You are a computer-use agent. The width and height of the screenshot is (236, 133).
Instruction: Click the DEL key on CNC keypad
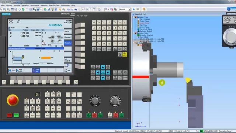[120, 49]
